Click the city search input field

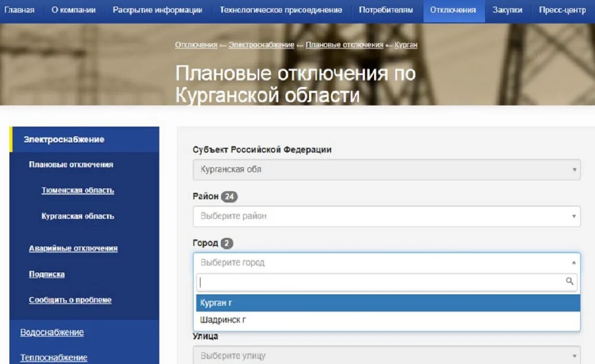364,282
